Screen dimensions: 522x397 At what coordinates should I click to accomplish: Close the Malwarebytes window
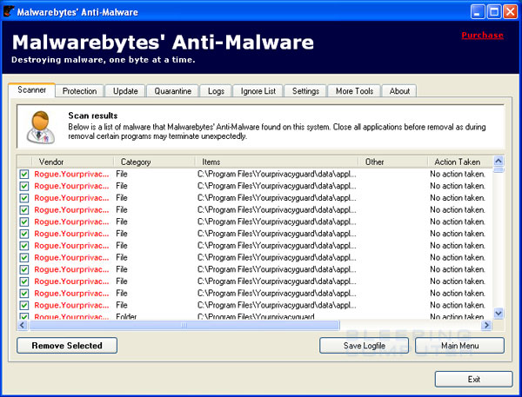point(511,12)
